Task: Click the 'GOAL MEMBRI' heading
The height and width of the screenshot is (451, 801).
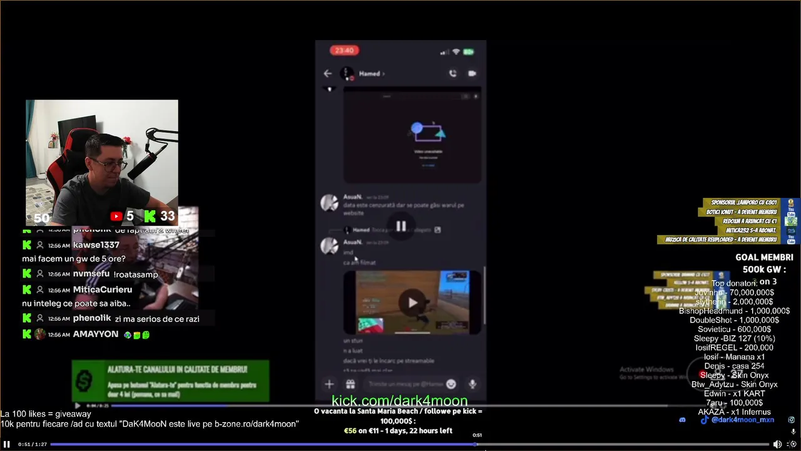Action: 764,257
